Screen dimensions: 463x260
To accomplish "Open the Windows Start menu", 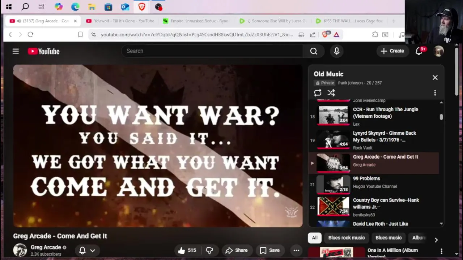I will click(9, 6).
